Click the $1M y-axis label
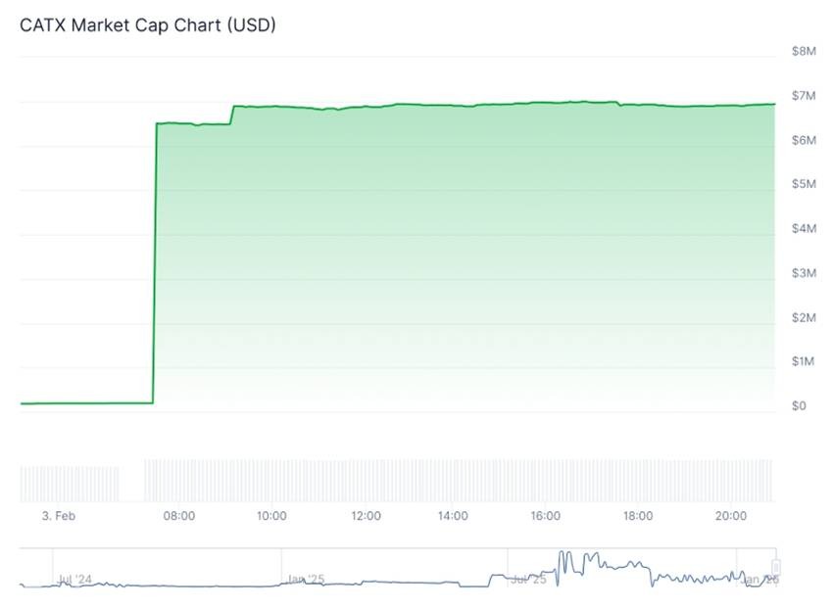 tap(804, 361)
